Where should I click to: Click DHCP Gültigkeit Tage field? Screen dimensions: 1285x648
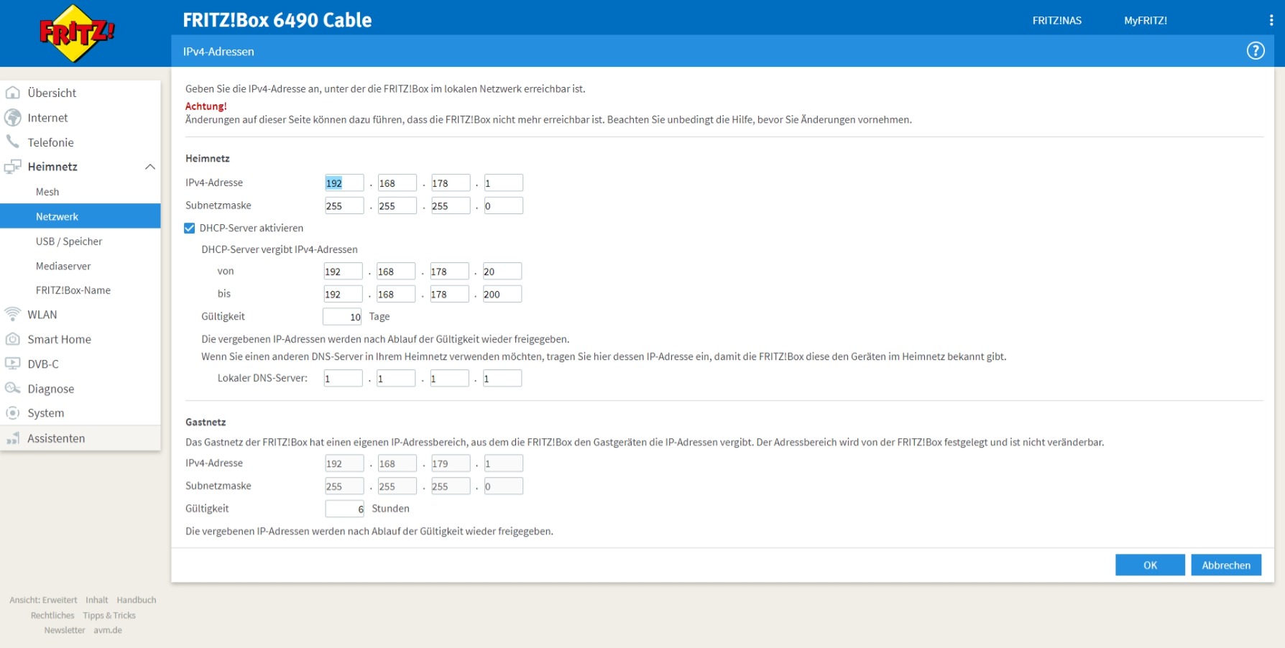pos(342,317)
